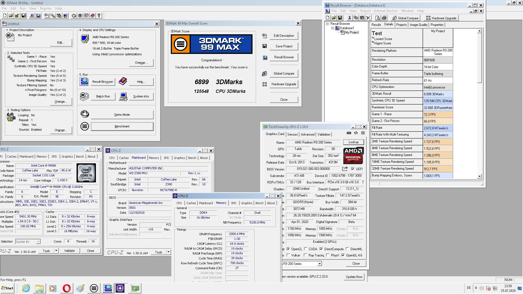Click the Bus Interface question mark in GPU-Z
The width and height of the screenshot is (523, 294).
pos(363,182)
